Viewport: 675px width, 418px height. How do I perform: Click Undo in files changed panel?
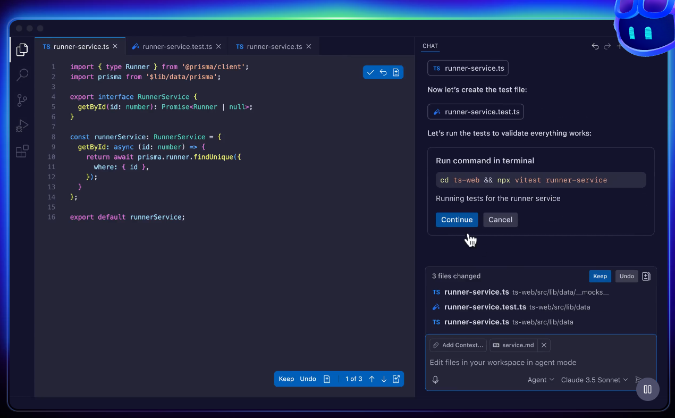click(x=627, y=276)
